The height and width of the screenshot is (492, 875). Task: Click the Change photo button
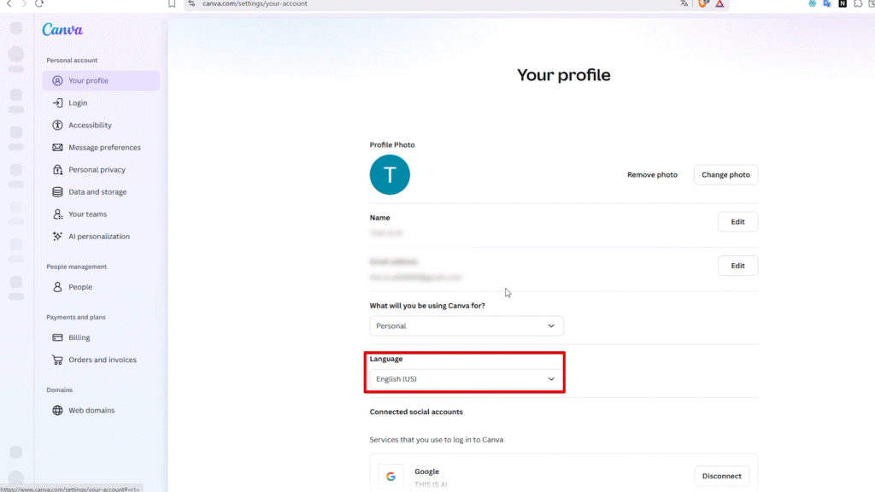pyautogui.click(x=725, y=175)
